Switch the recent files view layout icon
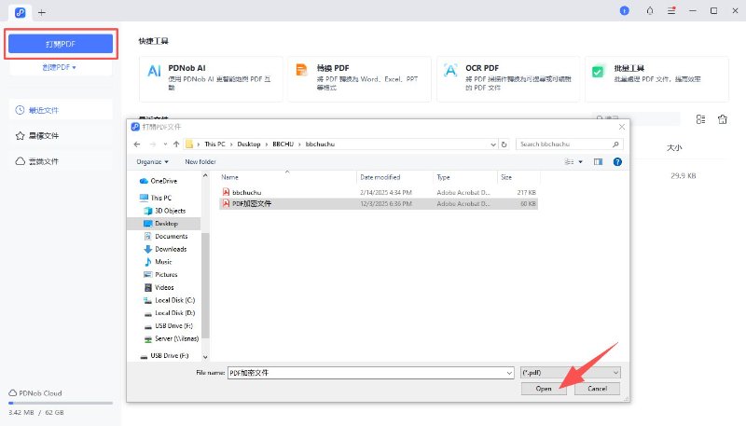746x426 pixels. coord(700,119)
